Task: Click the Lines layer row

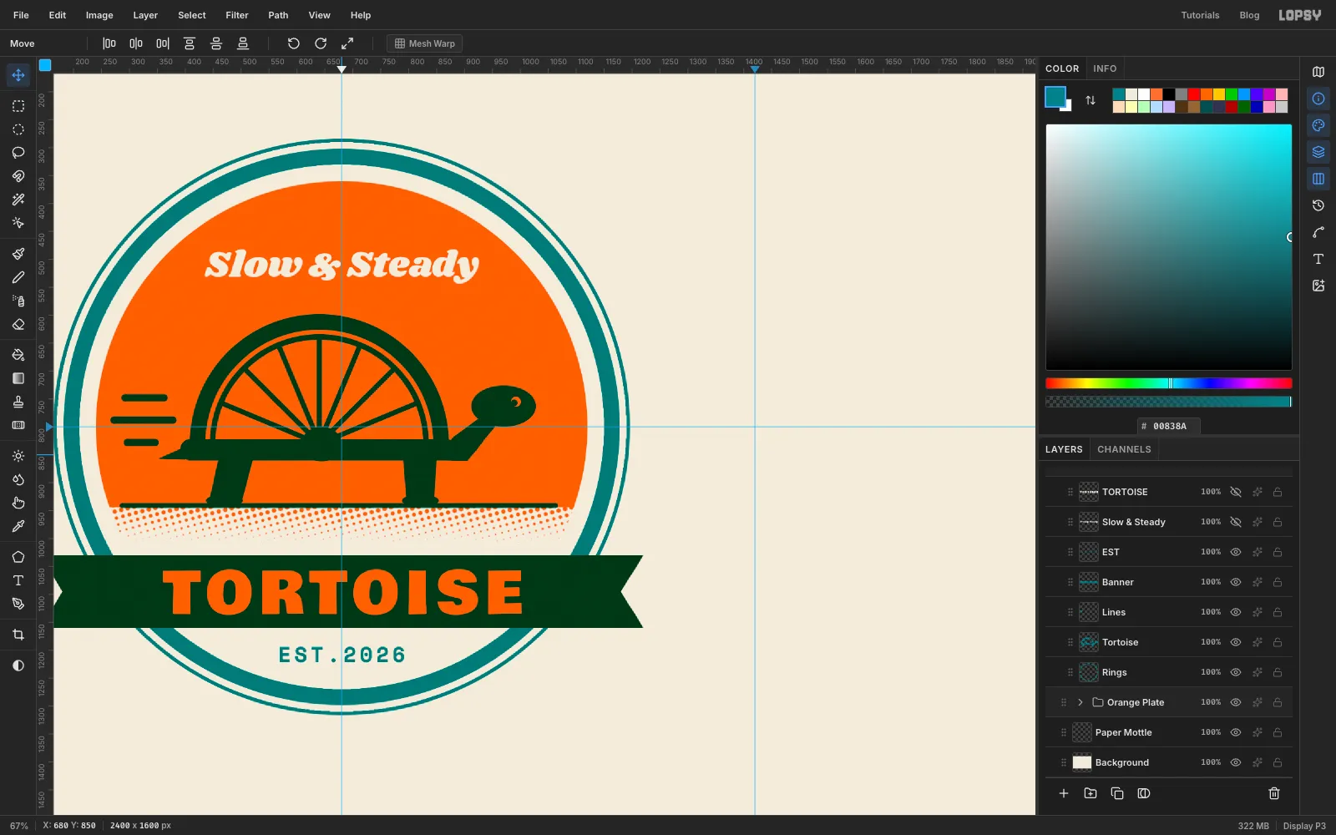Action: click(1169, 612)
